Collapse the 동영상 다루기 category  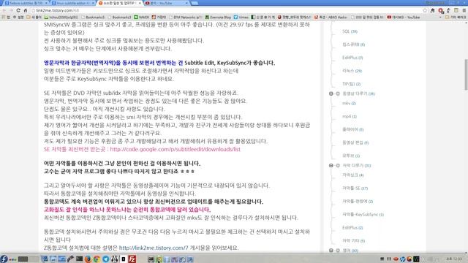[331, 94]
